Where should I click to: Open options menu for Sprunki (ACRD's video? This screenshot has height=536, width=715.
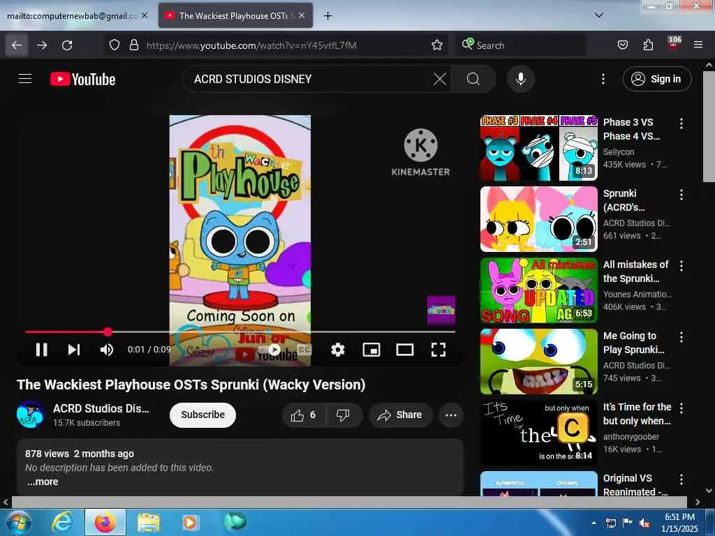681,195
